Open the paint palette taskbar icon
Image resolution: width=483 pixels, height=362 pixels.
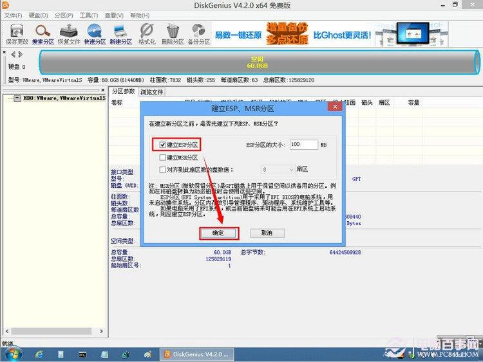pyautogui.click(x=148, y=355)
